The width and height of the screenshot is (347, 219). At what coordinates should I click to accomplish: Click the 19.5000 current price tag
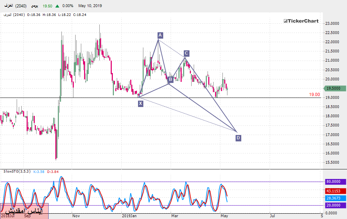pyautogui.click(x=334, y=88)
